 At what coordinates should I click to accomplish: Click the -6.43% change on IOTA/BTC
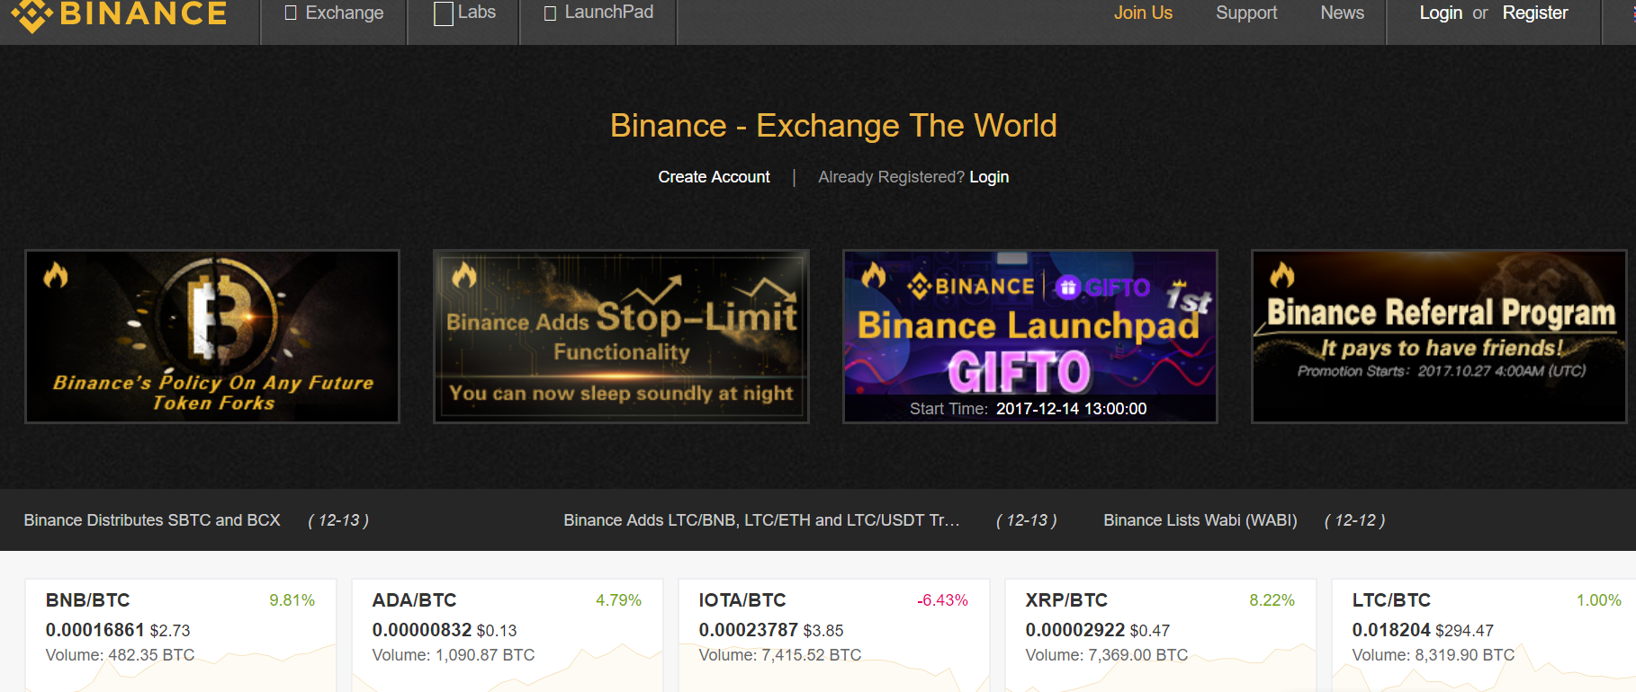tap(942, 600)
